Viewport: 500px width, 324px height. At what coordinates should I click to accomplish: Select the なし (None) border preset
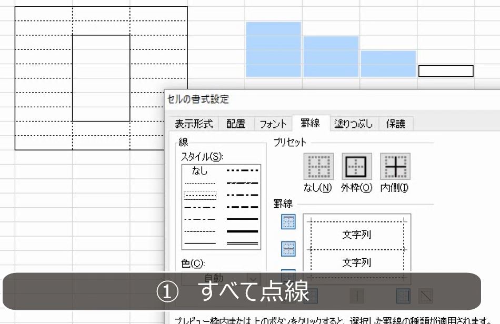click(x=318, y=167)
